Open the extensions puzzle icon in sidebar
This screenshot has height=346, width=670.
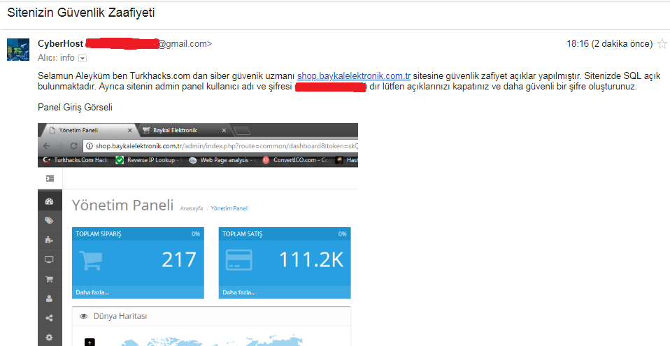(49, 240)
